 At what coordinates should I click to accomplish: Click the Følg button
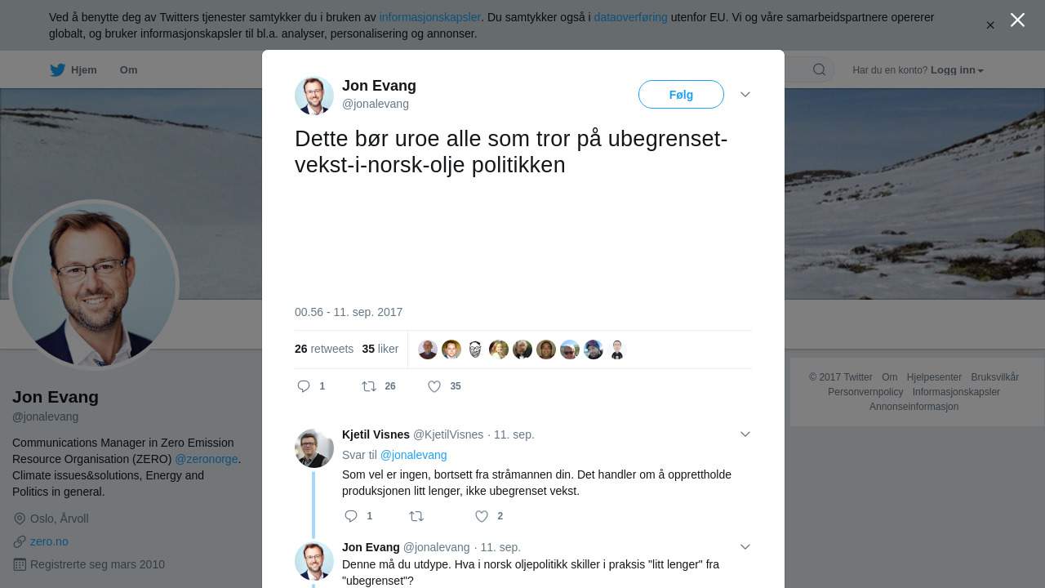click(x=681, y=95)
